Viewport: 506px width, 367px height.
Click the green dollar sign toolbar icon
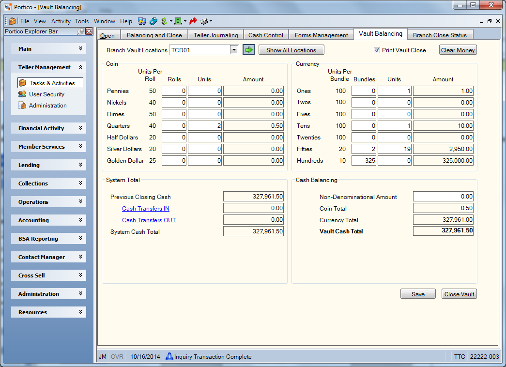(164, 21)
